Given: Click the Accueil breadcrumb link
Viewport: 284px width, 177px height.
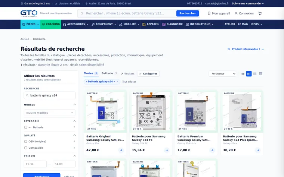Looking at the screenshot, I should 25,39.
